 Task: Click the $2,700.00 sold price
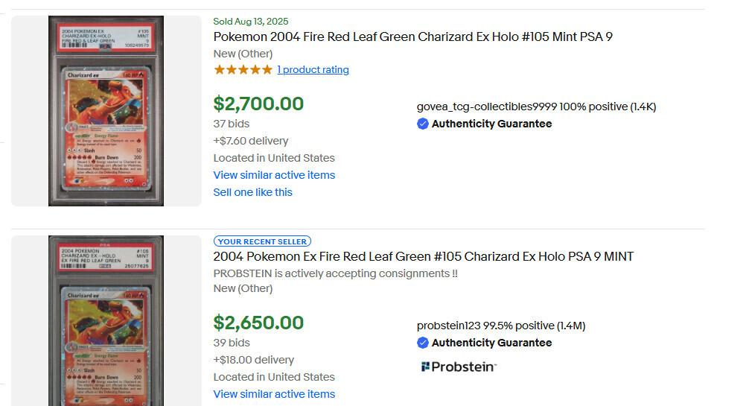(258, 104)
